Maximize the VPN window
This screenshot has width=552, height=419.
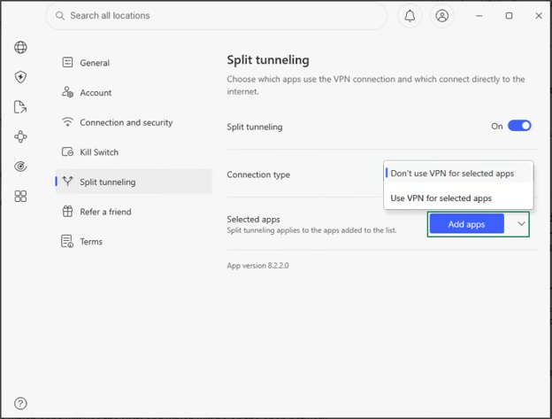(509, 16)
